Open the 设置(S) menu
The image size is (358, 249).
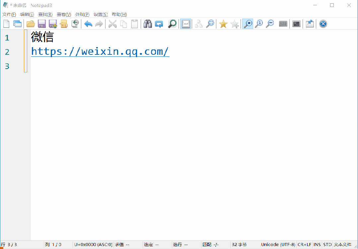(101, 14)
